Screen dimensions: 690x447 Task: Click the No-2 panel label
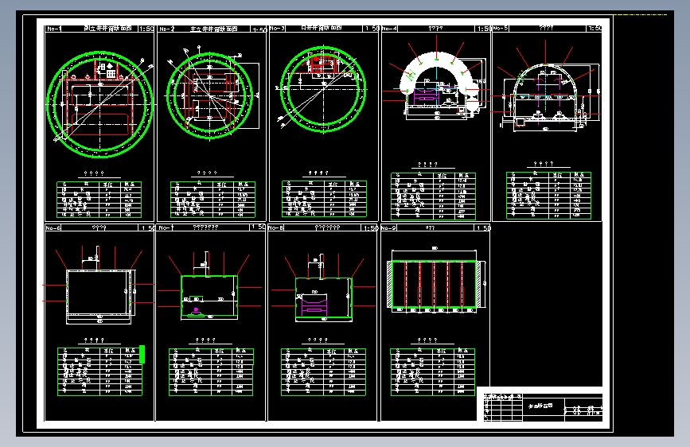point(167,29)
